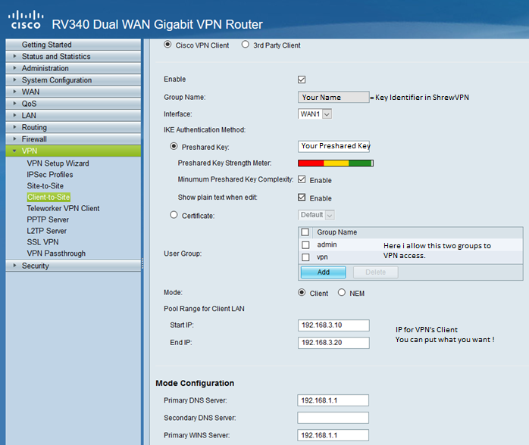Image resolution: width=529 pixels, height=445 pixels.
Task: Open VPN Setup Wizard
Action: coord(58,163)
